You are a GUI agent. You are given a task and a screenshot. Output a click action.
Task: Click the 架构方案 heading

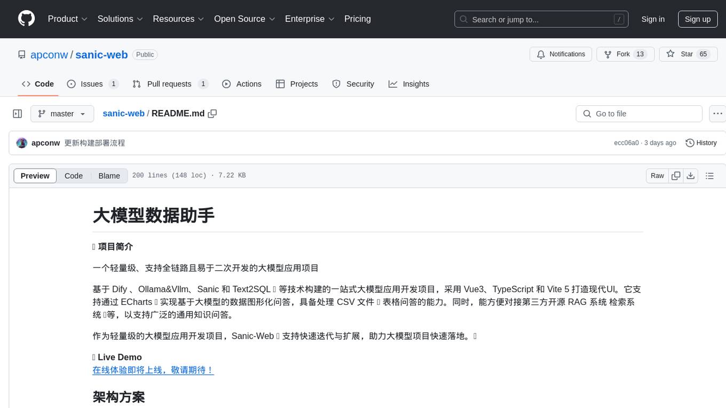pos(119,397)
